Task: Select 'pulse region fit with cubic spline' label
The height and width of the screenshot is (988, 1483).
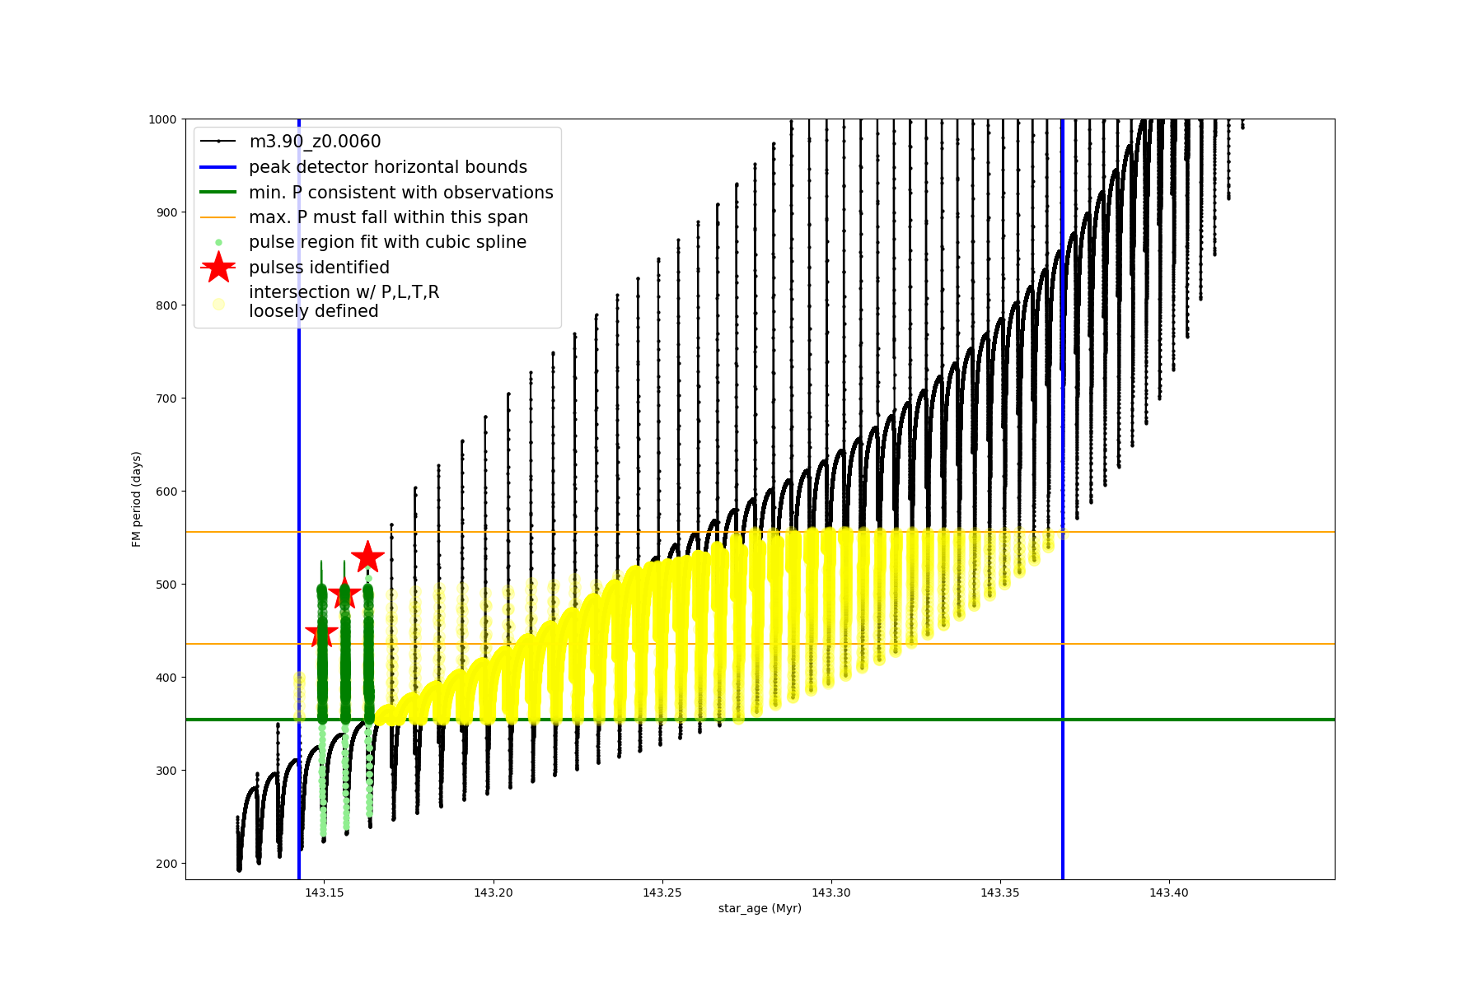Action: pyautogui.click(x=387, y=242)
